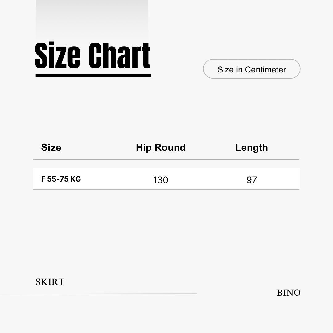Click the Size Chart heading
Image resolution: width=333 pixels, height=333 pixels.
[92, 55]
